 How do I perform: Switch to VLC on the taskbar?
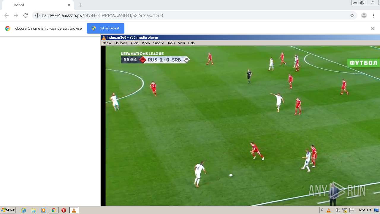[74, 210]
